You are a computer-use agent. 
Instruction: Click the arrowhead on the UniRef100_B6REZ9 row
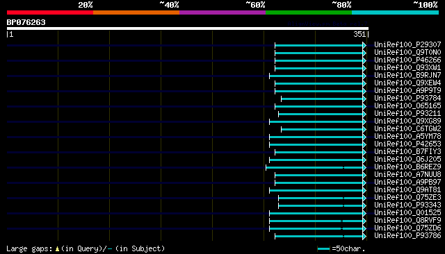click(x=364, y=168)
